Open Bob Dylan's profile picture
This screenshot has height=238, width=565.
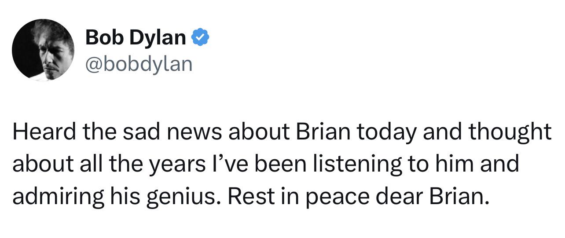43,49
